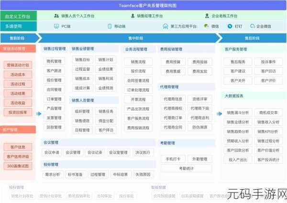Click the 手机打卡 box

pos(173,159)
